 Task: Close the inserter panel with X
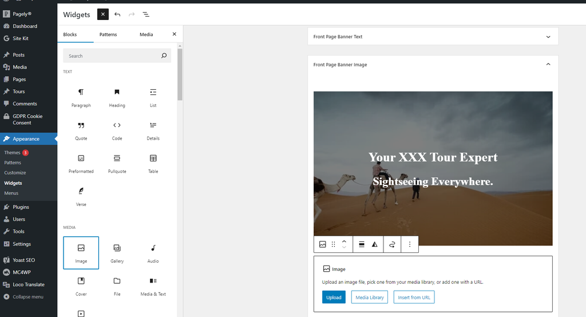pyautogui.click(x=174, y=34)
